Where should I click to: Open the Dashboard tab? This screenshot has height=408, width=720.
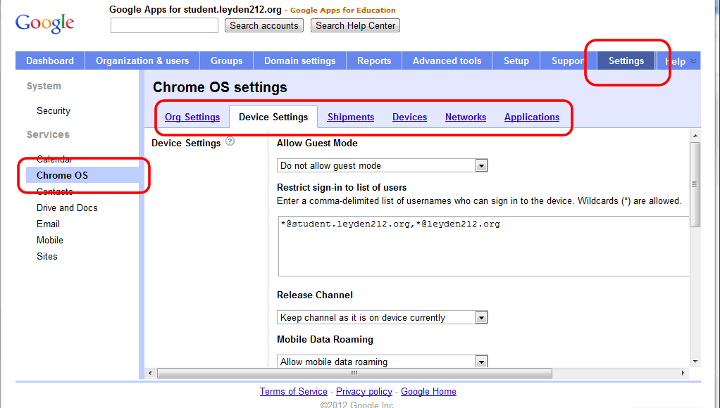50,60
